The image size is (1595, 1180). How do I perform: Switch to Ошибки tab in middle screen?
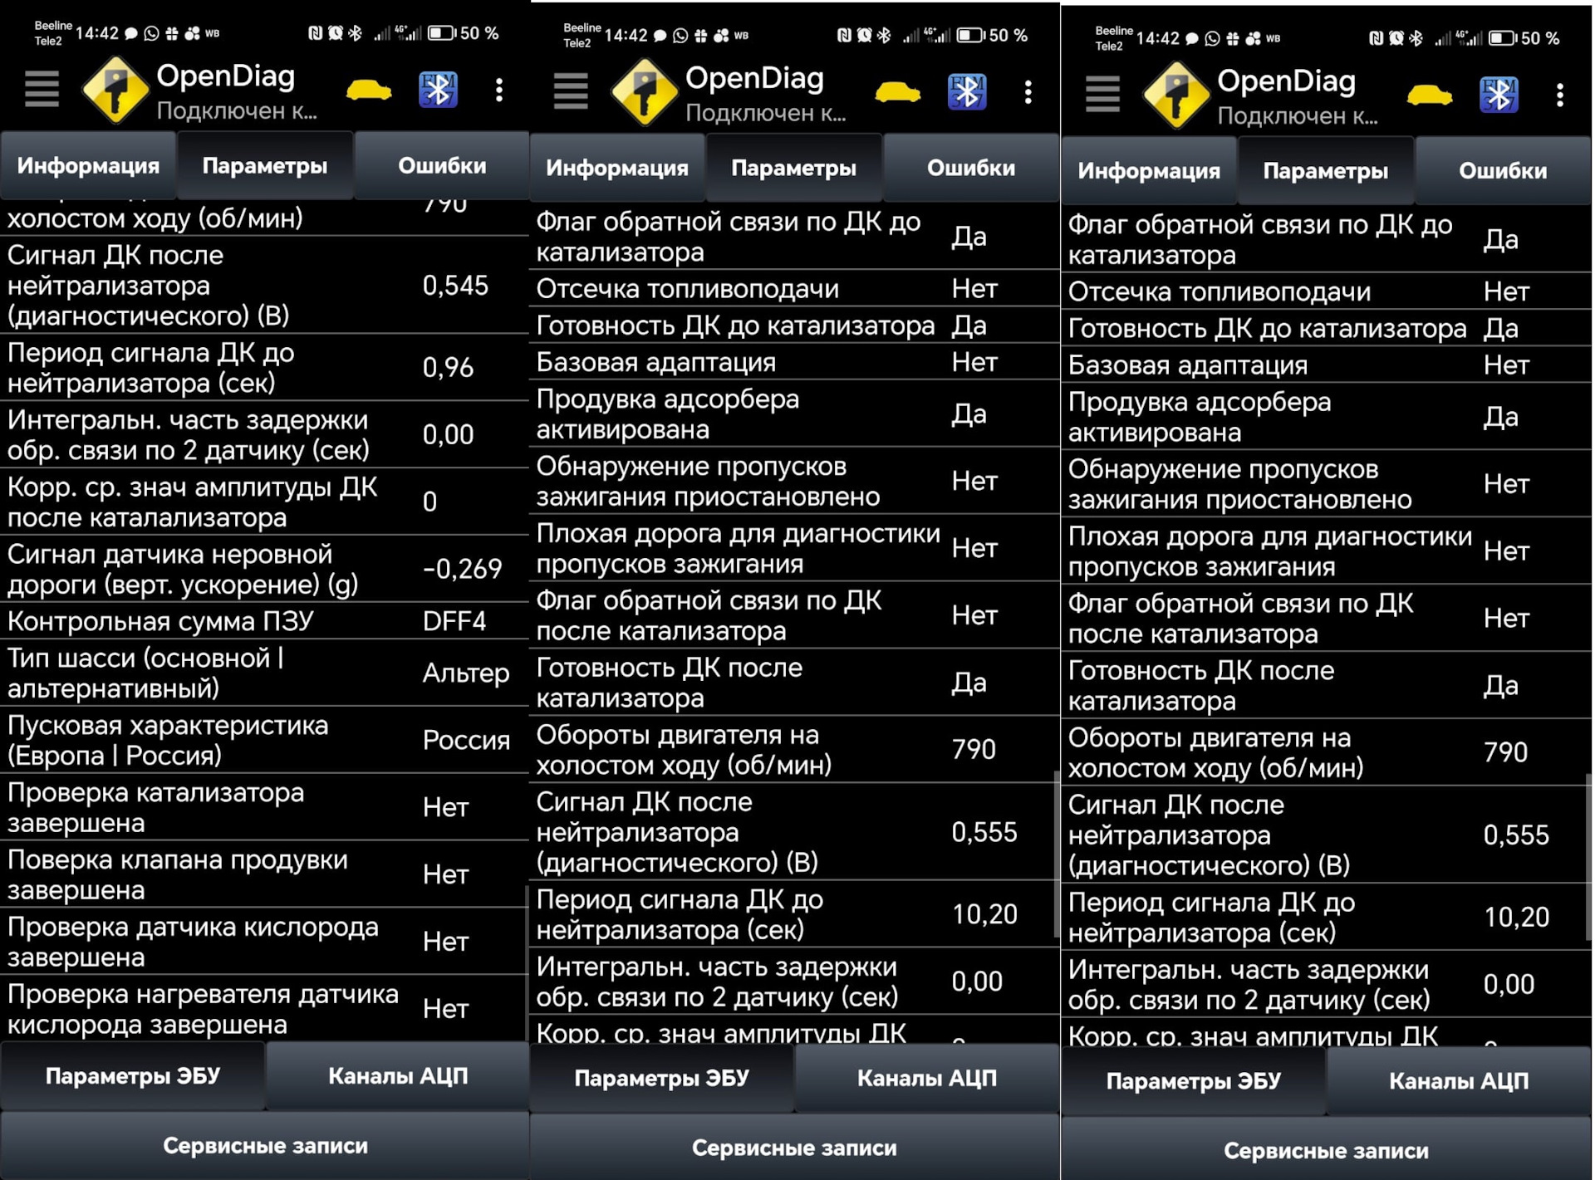970,169
